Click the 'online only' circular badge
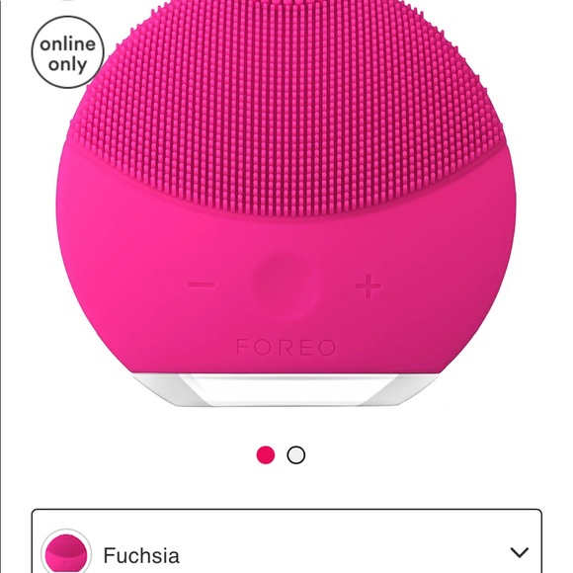The height and width of the screenshot is (573, 573). [67, 52]
